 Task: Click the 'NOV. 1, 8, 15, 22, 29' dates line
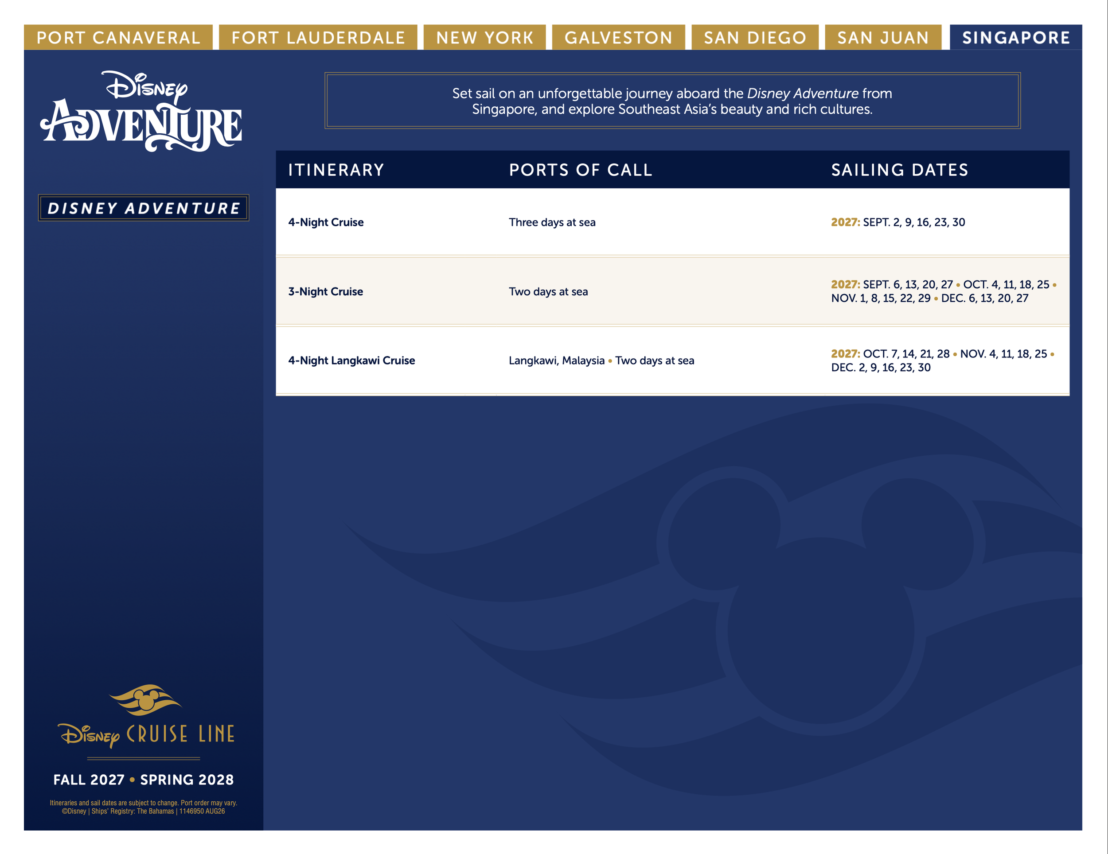[x=880, y=298]
